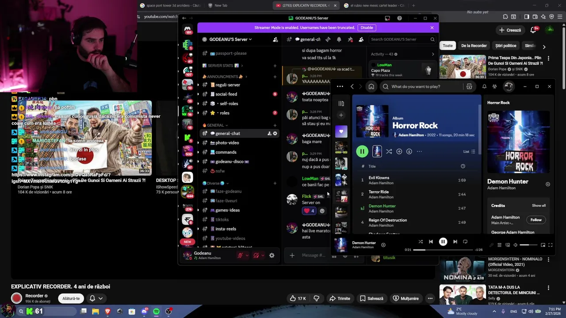
Task: Open the Liked Songs playlist in Spotify
Action: [x=341, y=131]
